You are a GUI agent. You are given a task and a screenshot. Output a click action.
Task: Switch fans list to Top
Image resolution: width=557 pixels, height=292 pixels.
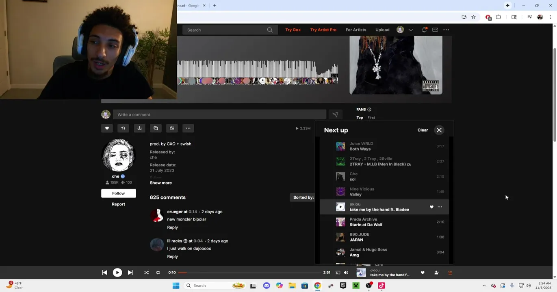tap(360, 118)
